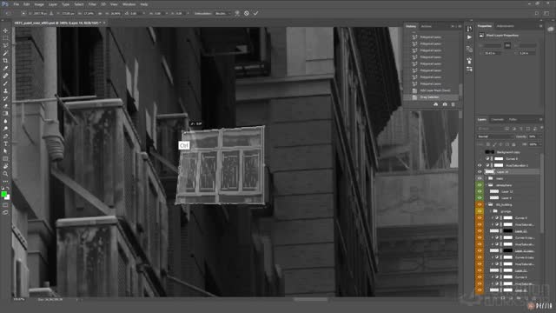This screenshot has width=556, height=313.
Task: Open the Interpolation dropdown in options bar
Action: point(222,13)
